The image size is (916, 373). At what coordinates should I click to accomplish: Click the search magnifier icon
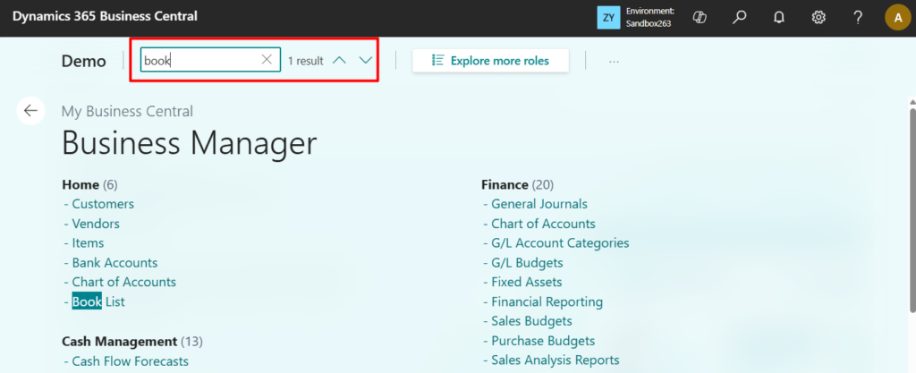coord(739,17)
